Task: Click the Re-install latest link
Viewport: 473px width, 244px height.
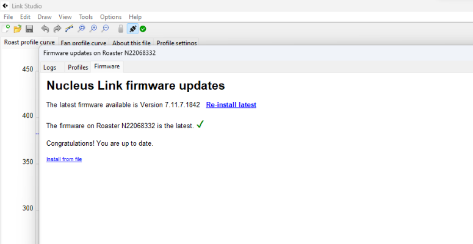Action: coord(231,105)
